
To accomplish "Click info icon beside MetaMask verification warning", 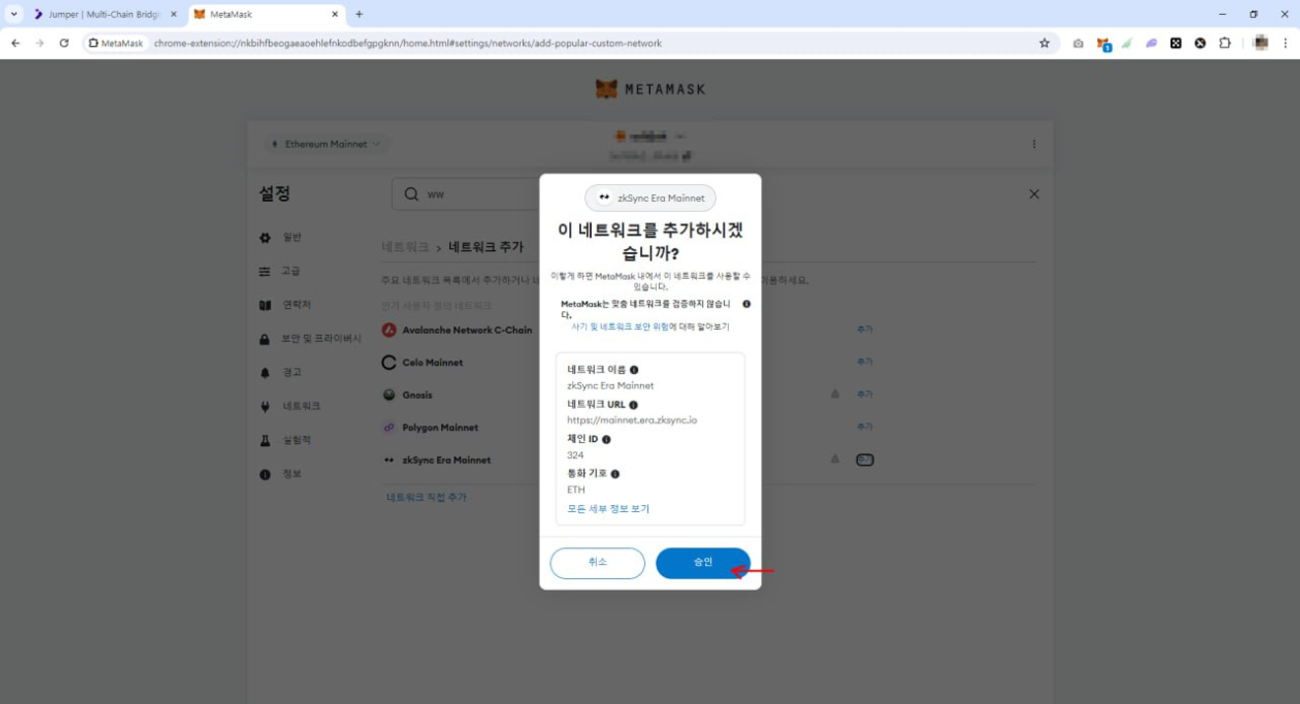I will [x=747, y=304].
